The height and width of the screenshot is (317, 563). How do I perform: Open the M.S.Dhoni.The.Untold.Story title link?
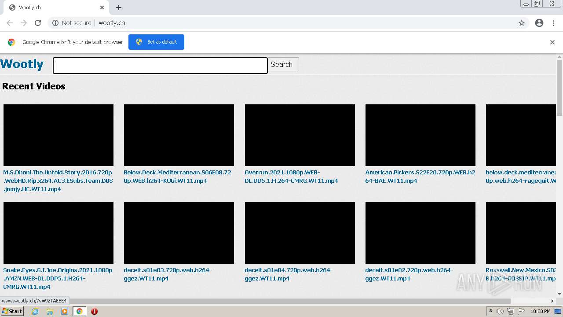(x=58, y=181)
